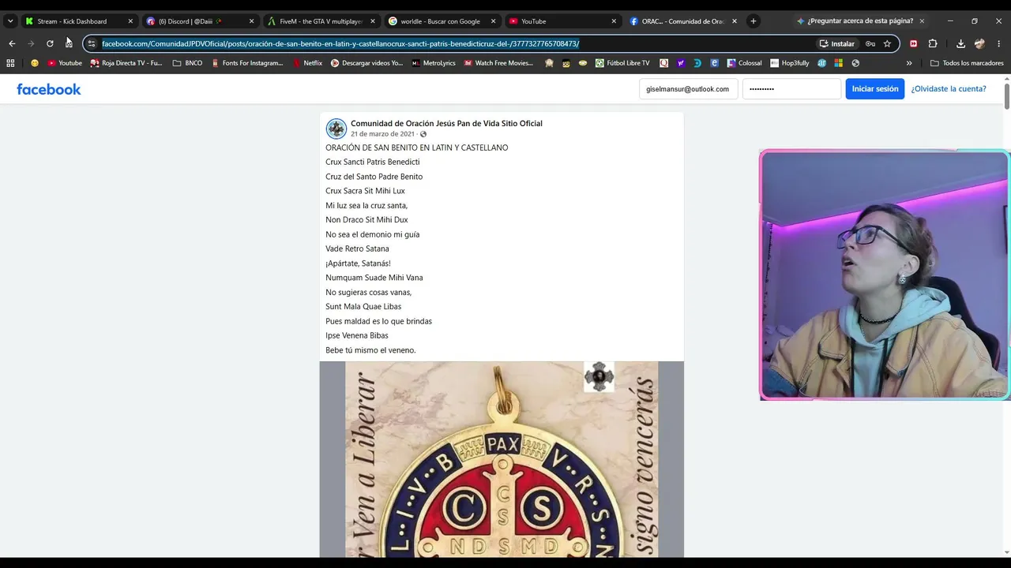Select the Comunidad de Oración Facebook tab
1011x568 pixels.
click(x=684, y=21)
